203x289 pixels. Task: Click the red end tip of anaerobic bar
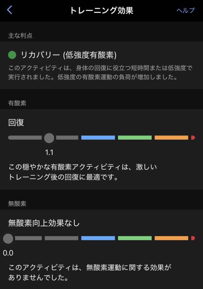pos(193,238)
